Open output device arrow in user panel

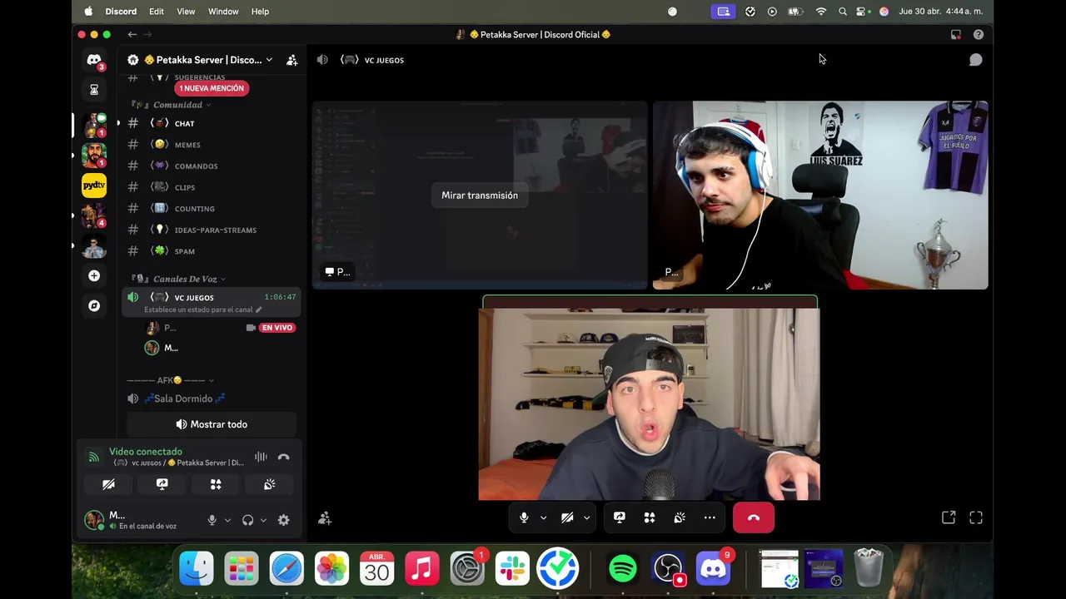pyautogui.click(x=263, y=520)
